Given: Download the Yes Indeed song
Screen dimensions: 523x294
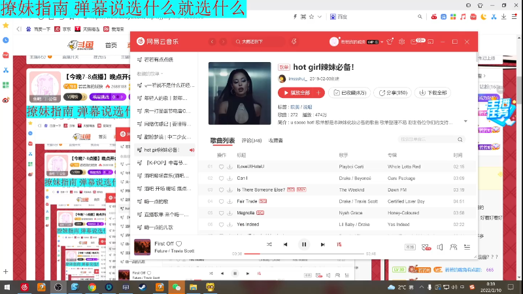Looking at the screenshot, I should pos(229,225).
